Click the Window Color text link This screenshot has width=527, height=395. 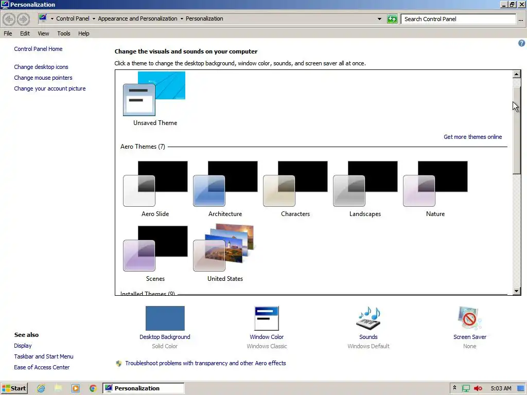pos(267,337)
